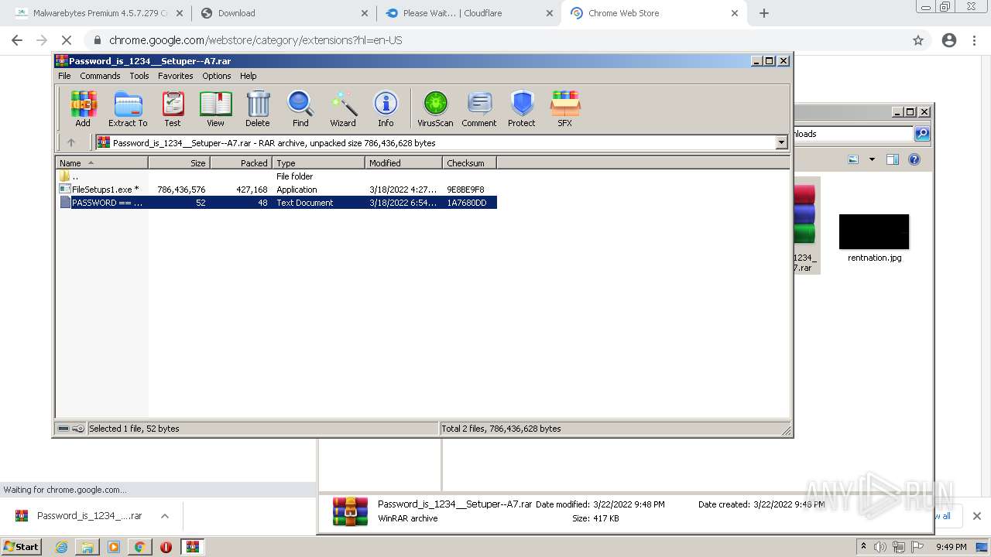
Task: Open the Opera taskbar icon
Action: (166, 547)
